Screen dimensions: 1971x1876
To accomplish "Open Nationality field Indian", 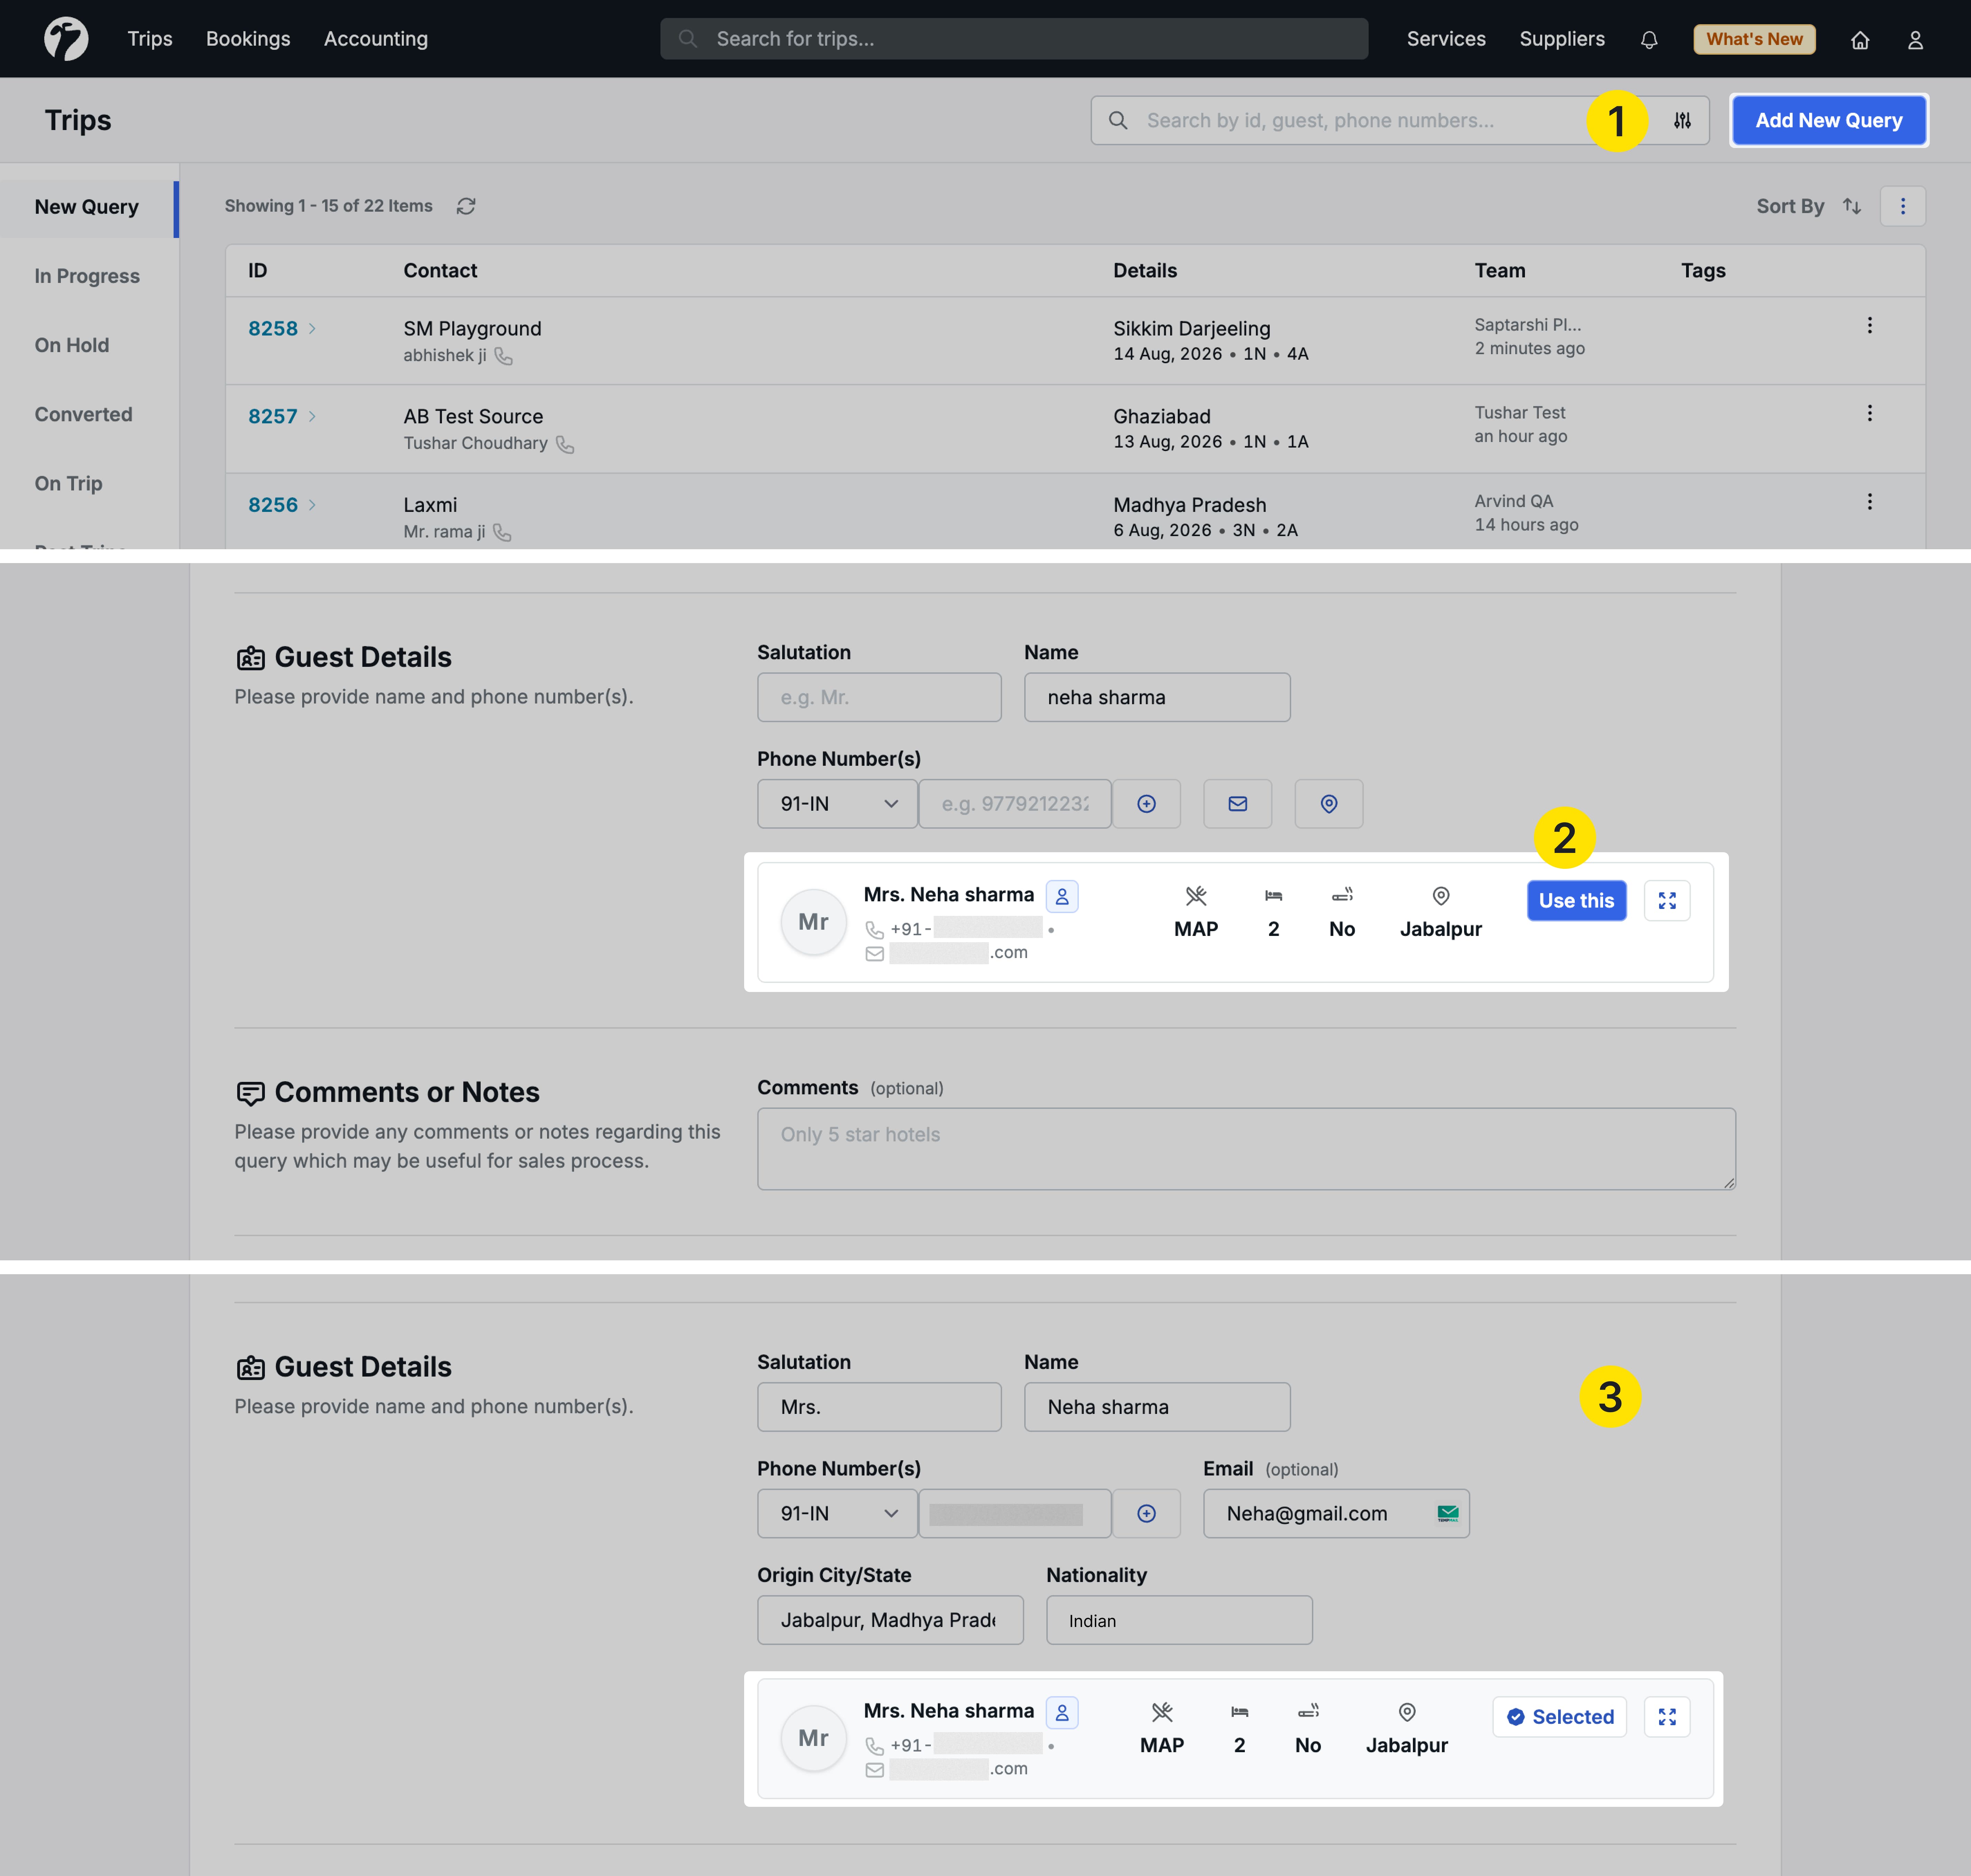I will [x=1179, y=1620].
